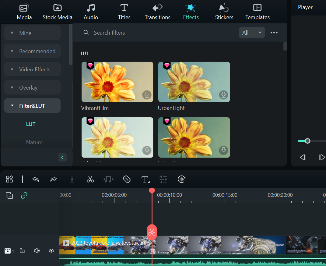326x266 pixels.
Task: Select the toyota corolla vs toyota camry clip
Action: [x=192, y=245]
